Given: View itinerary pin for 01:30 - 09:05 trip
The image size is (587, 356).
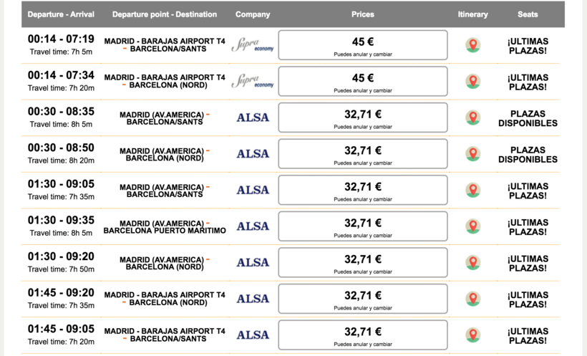Looking at the screenshot, I should click(x=472, y=190).
